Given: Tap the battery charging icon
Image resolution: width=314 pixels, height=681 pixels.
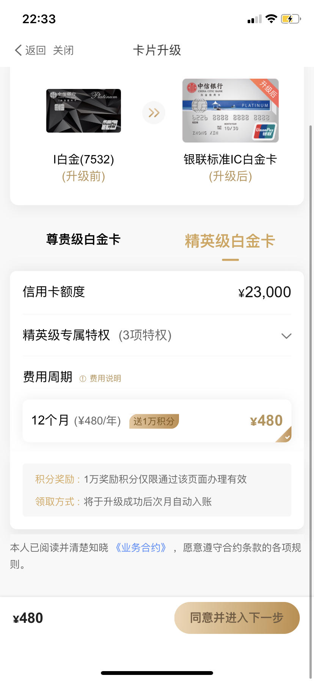Looking at the screenshot, I should coord(290,19).
